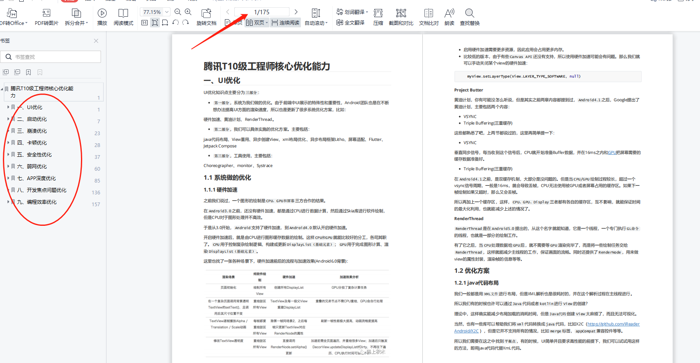Expand the 四、卡顿优化 bookmark

tap(8, 143)
